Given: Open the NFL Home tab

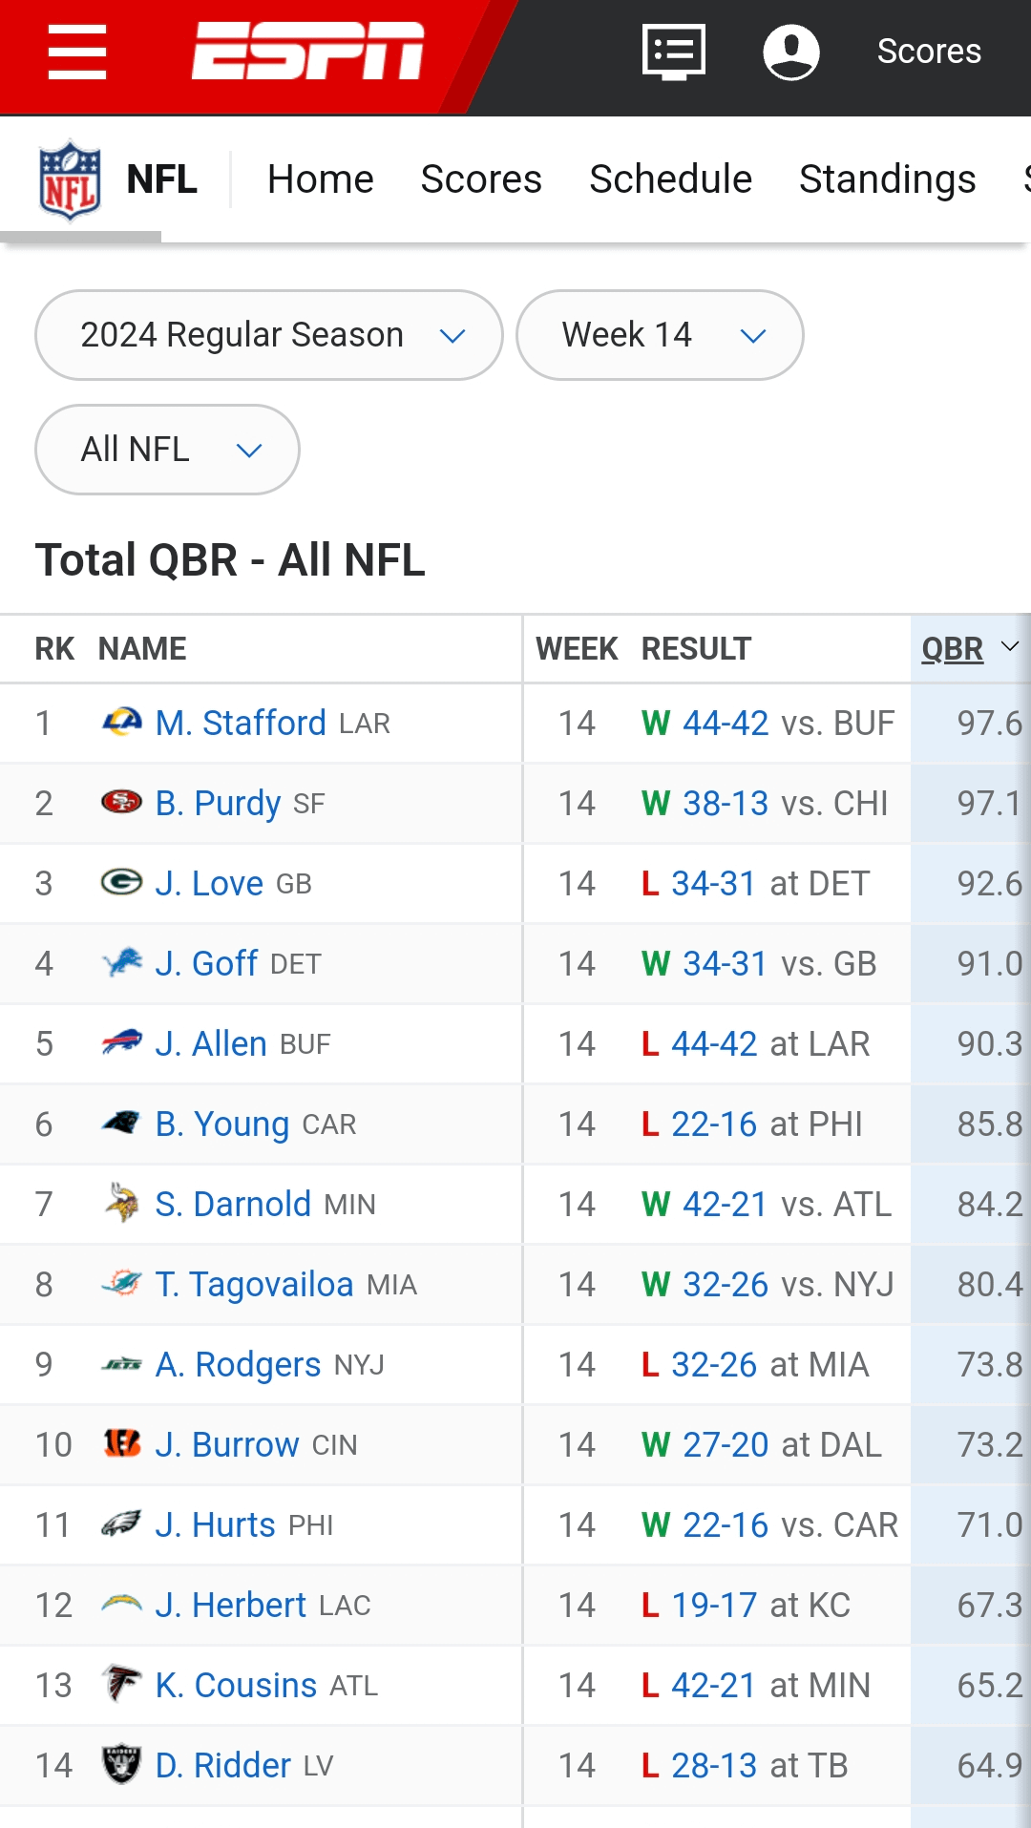Looking at the screenshot, I should coord(320,179).
